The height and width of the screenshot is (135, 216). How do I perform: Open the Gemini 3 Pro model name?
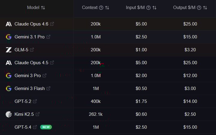(x=28, y=76)
